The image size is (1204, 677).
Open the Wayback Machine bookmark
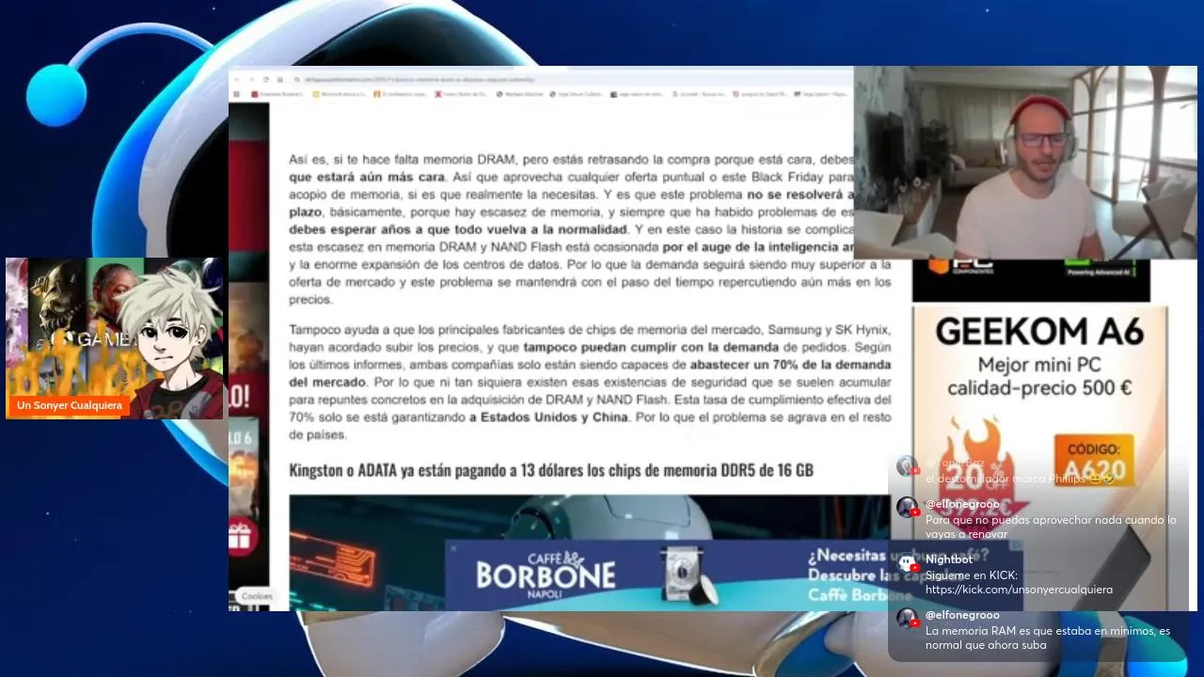[x=520, y=94]
